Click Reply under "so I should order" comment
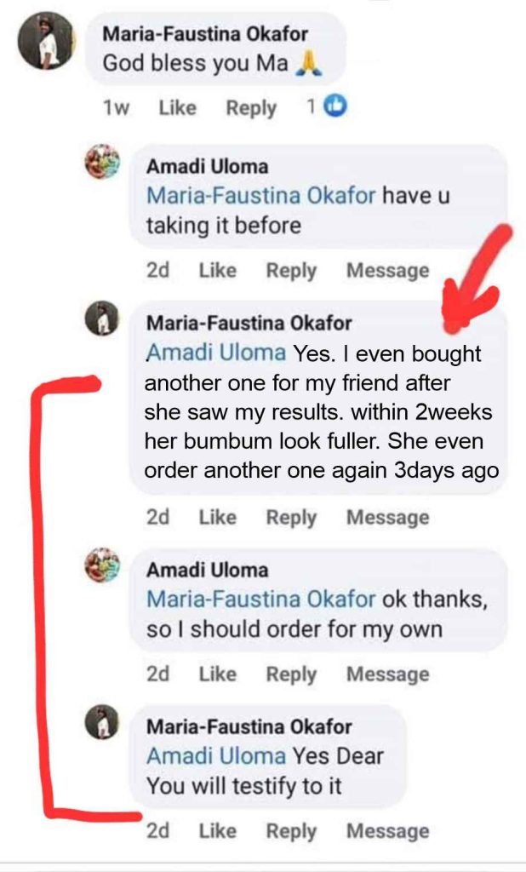The width and height of the screenshot is (526, 872). pos(291,674)
